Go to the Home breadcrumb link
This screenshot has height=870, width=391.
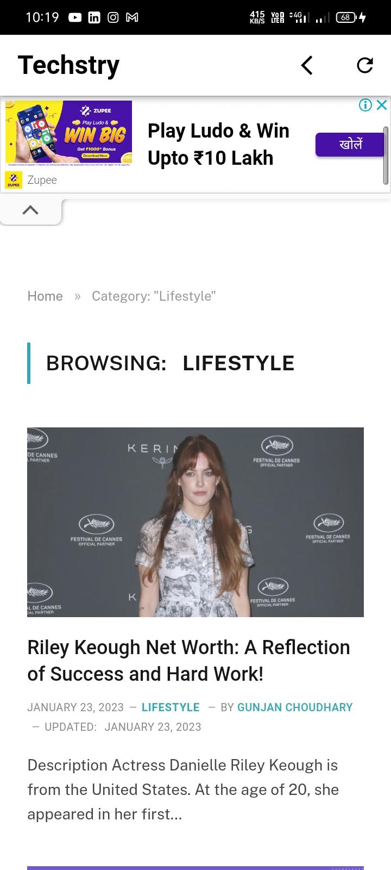[45, 296]
